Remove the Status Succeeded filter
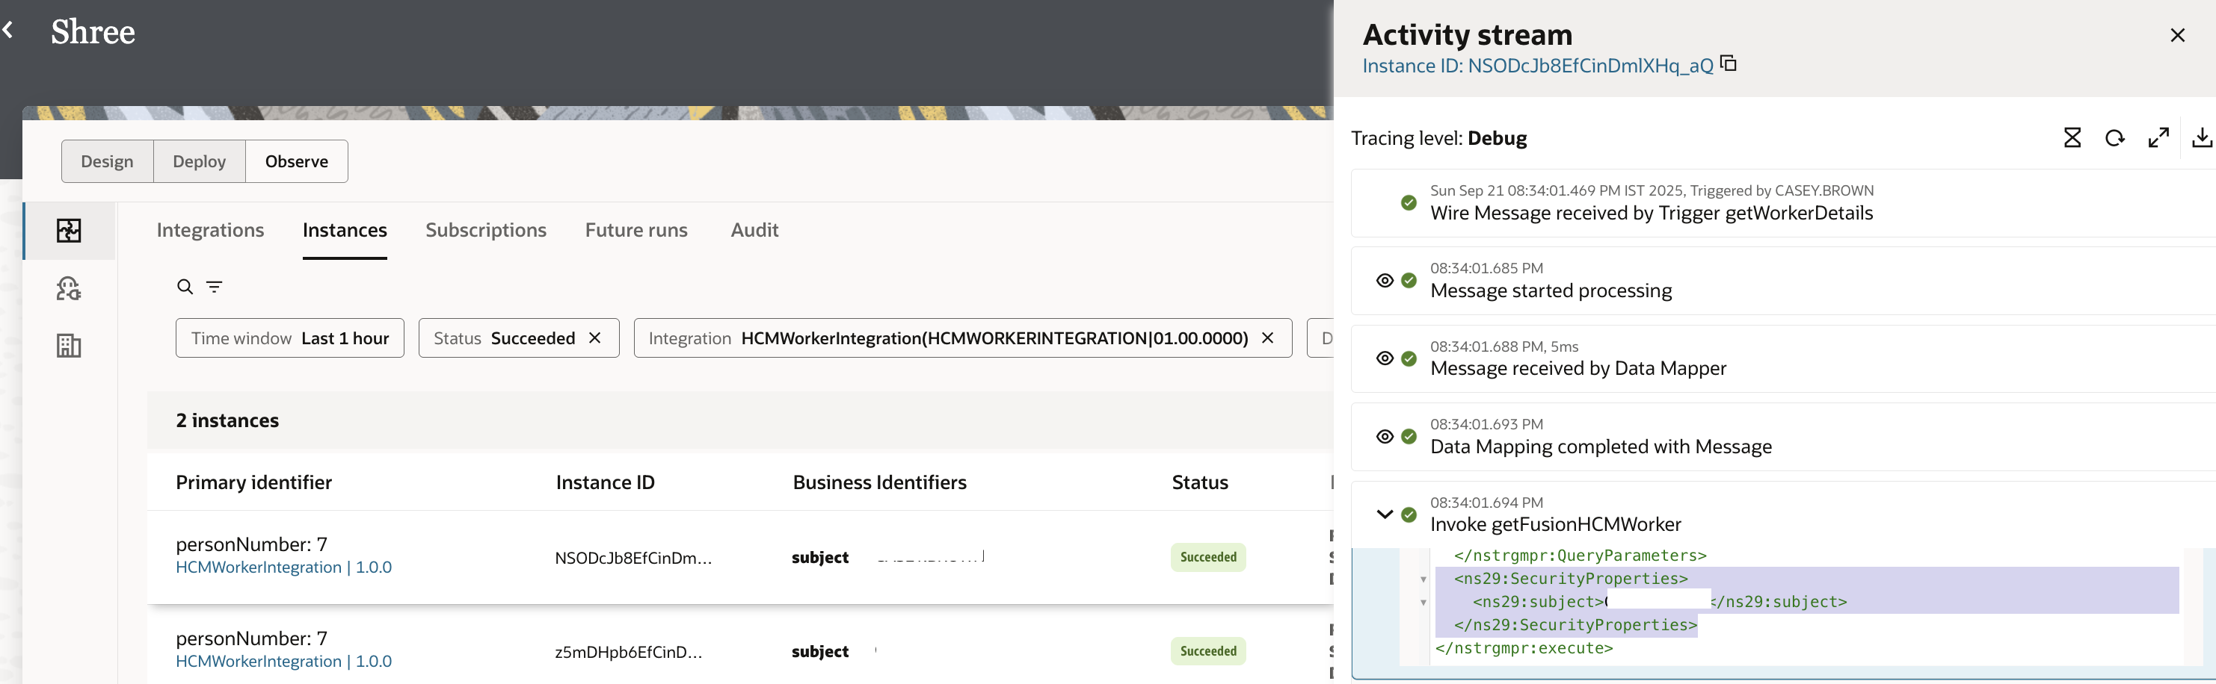The height and width of the screenshot is (684, 2216). (595, 338)
